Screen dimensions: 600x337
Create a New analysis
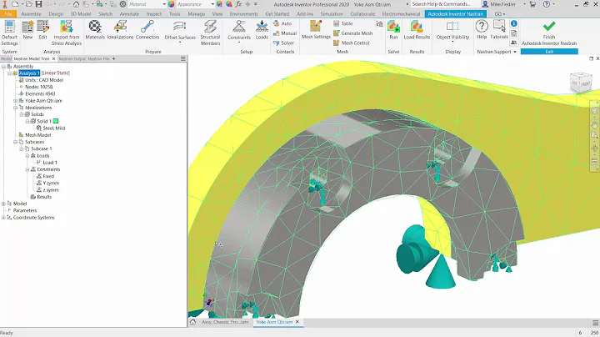pyautogui.click(x=27, y=30)
